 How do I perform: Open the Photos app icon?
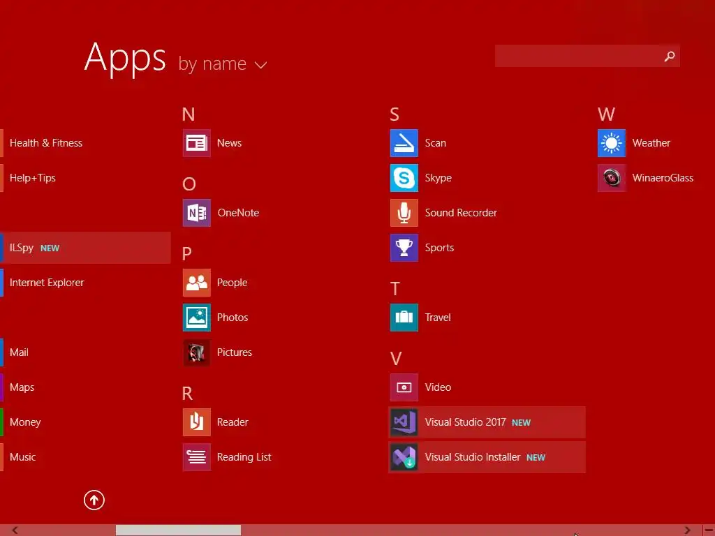196,318
